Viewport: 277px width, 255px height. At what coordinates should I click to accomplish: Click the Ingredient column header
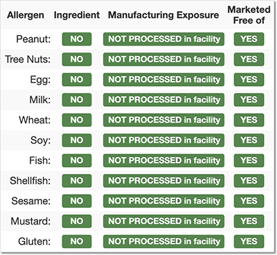77,15
